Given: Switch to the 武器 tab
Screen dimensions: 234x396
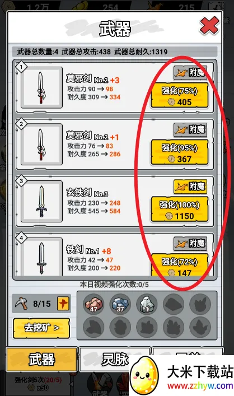Looking at the screenshot, I should pos(41,360).
